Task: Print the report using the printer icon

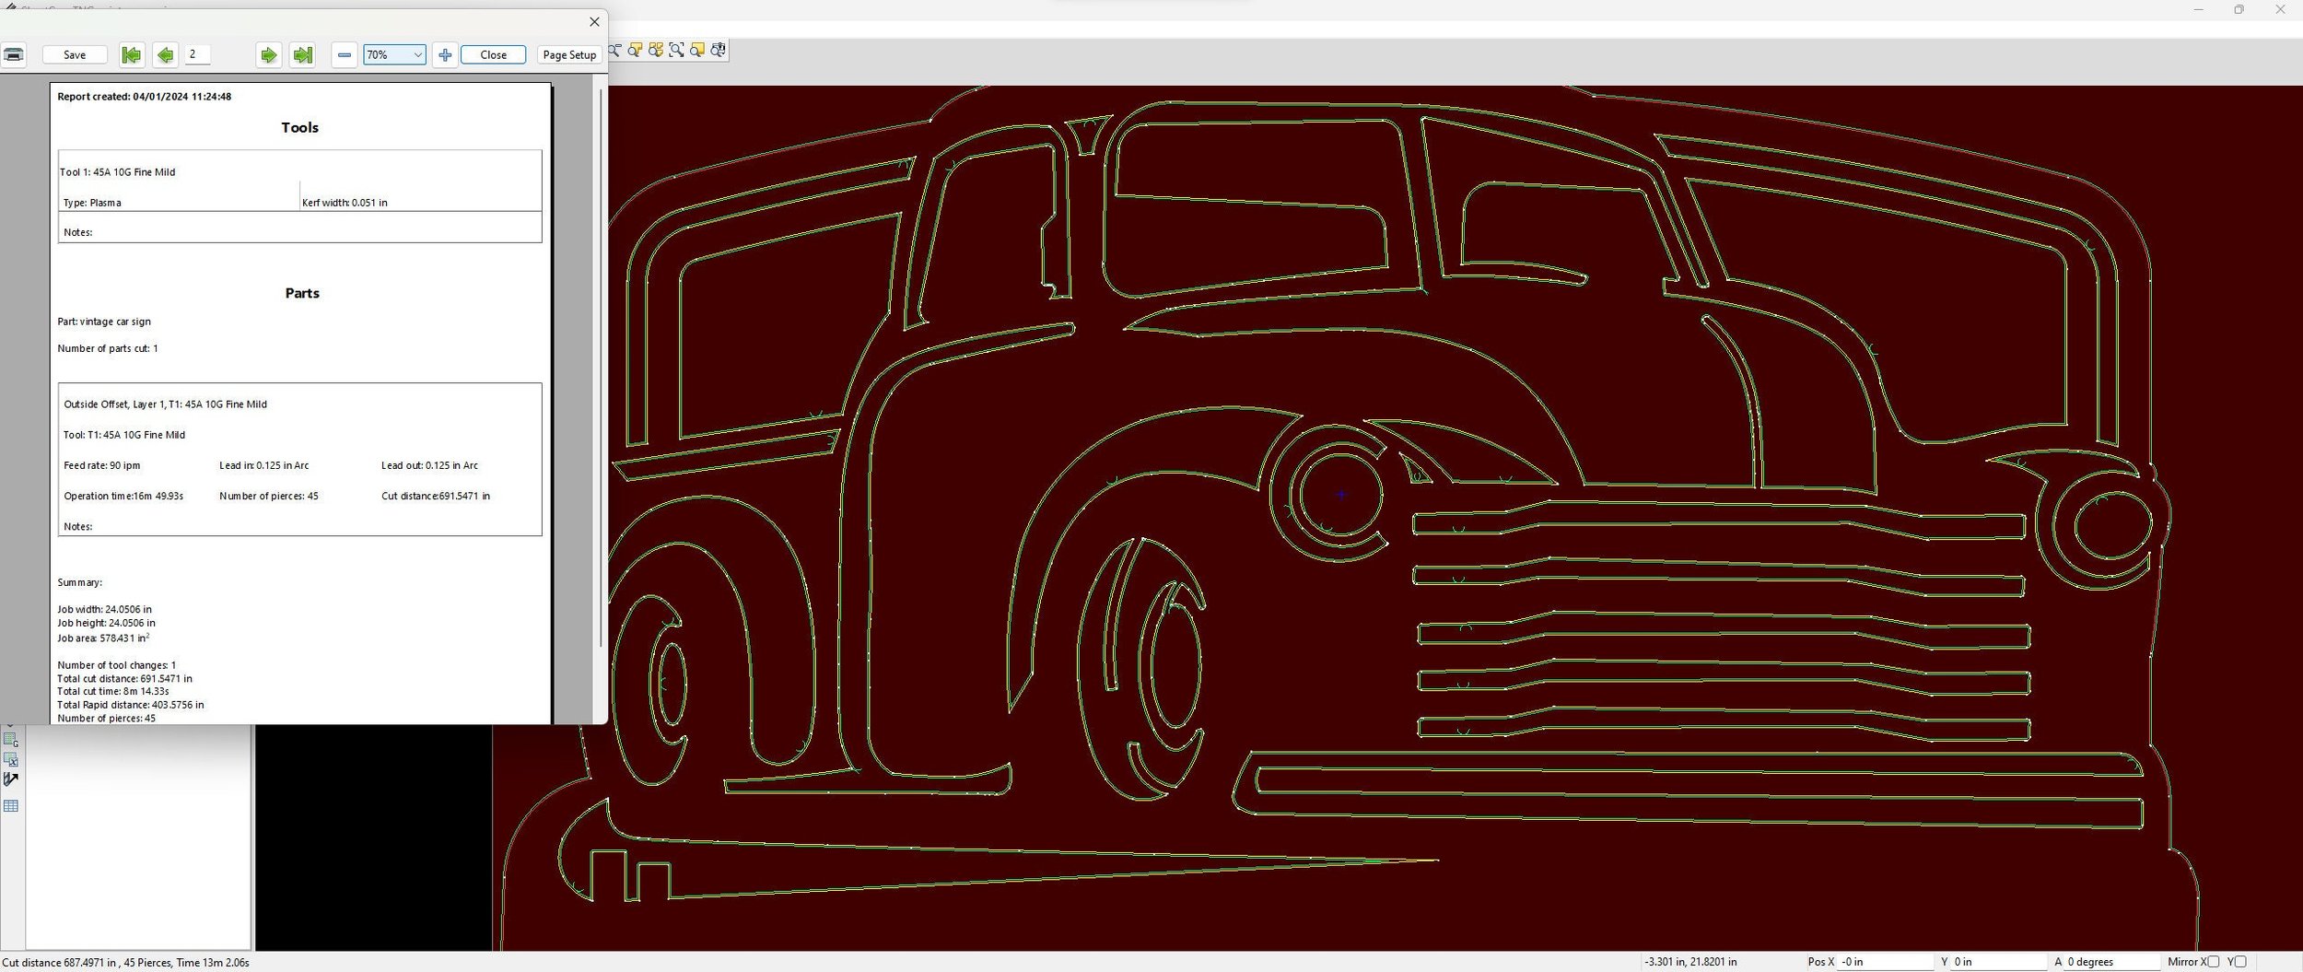Action: coord(14,54)
